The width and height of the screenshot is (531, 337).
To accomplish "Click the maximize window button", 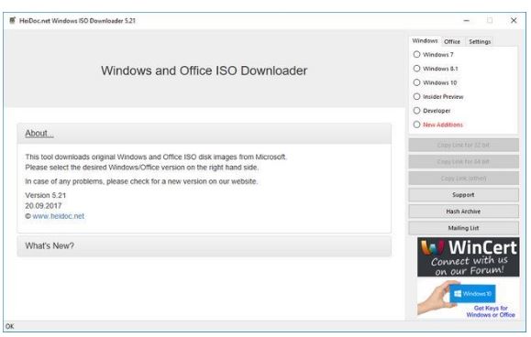I will coord(490,21).
